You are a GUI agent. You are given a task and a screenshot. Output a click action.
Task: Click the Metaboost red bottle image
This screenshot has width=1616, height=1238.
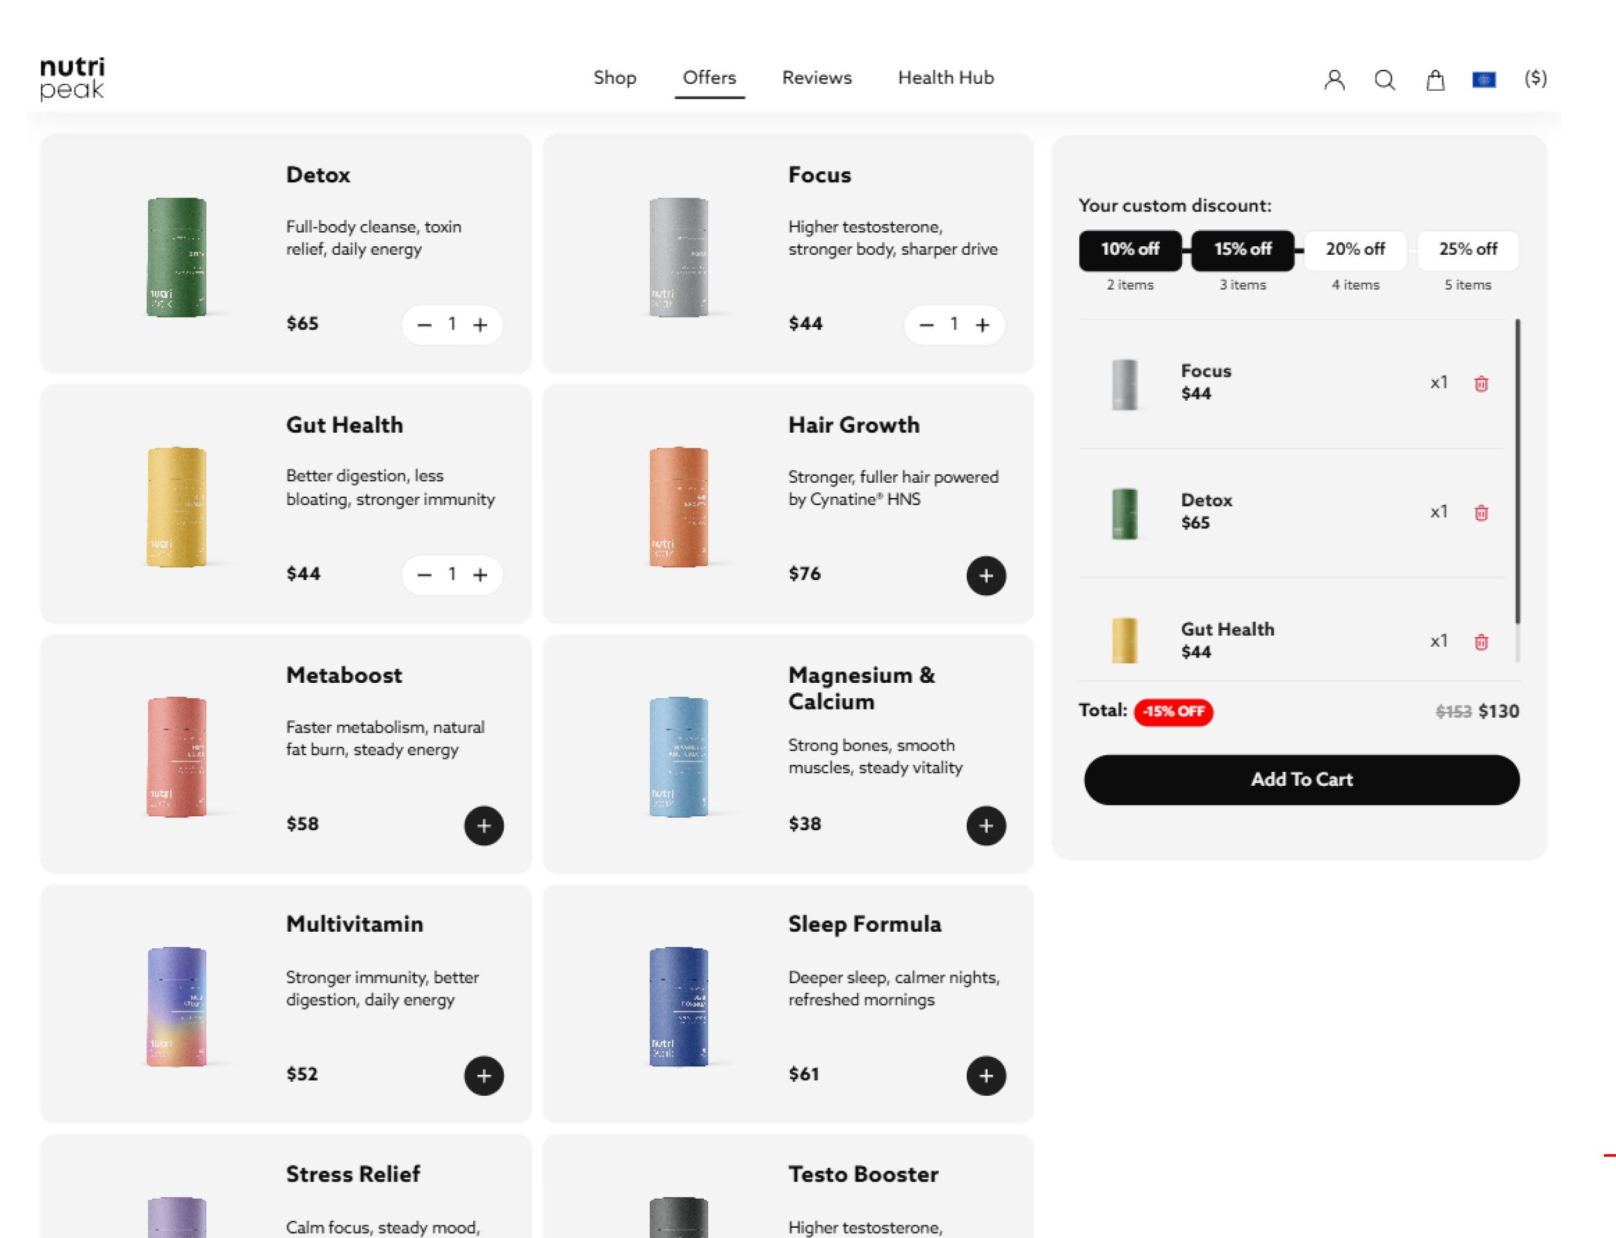(176, 756)
